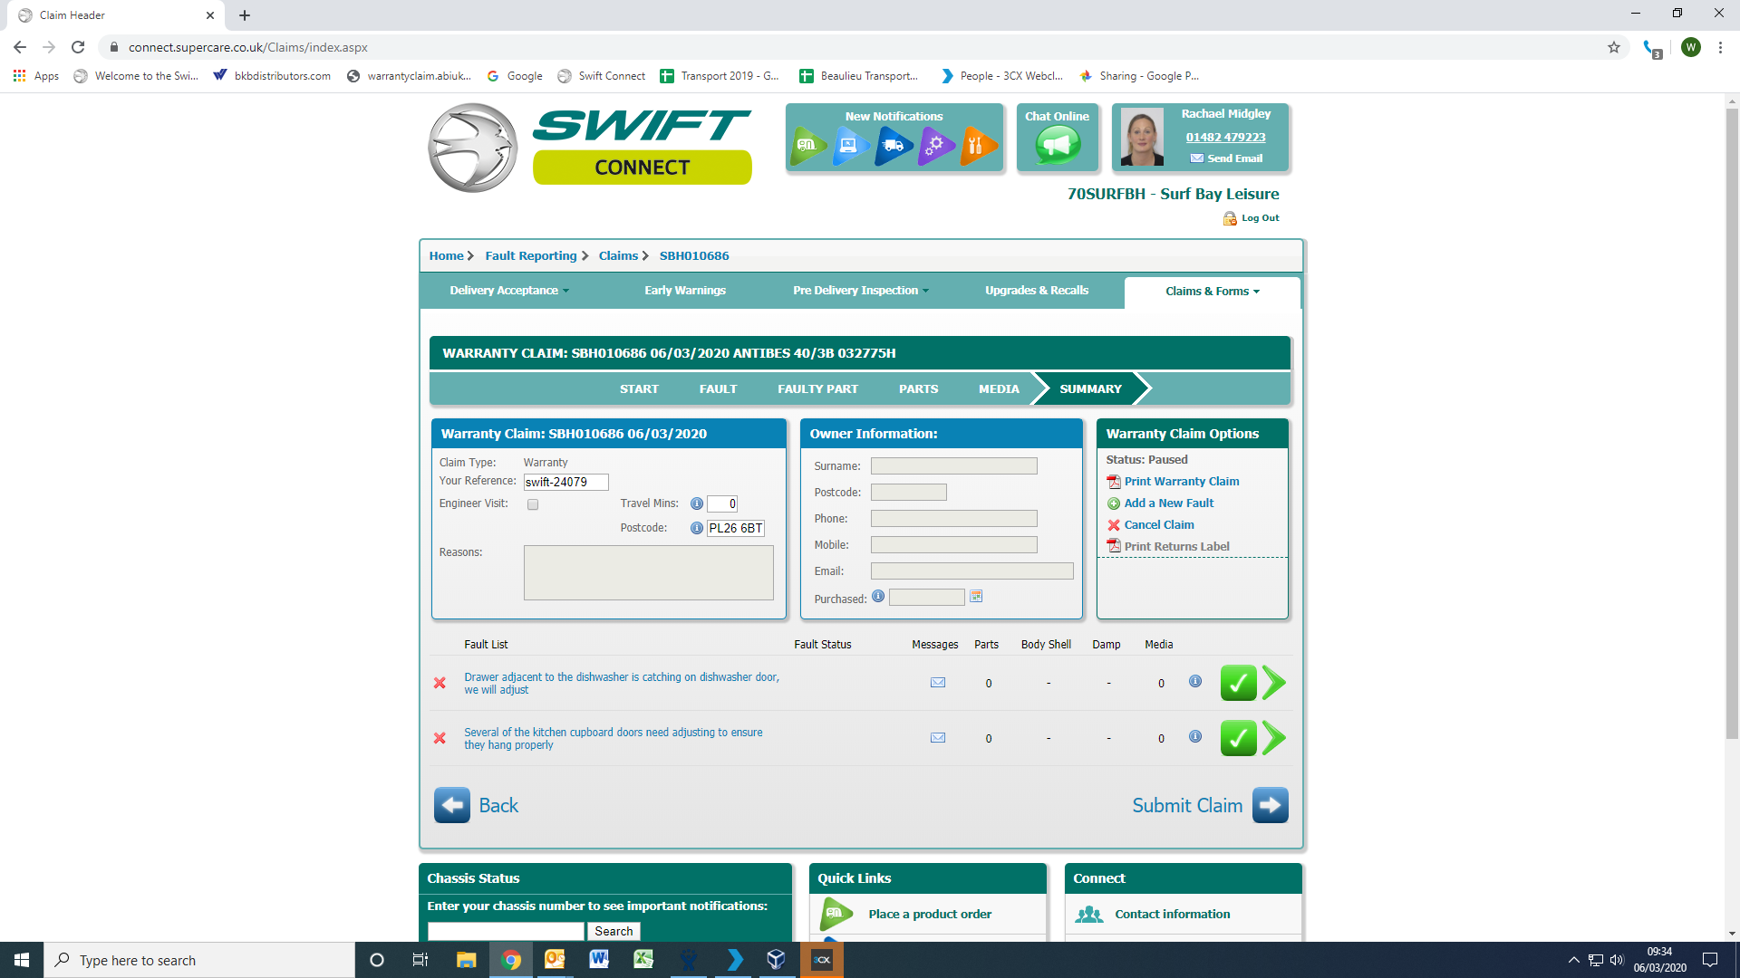
Task: Go to the FAULTY PART step
Action: click(817, 389)
